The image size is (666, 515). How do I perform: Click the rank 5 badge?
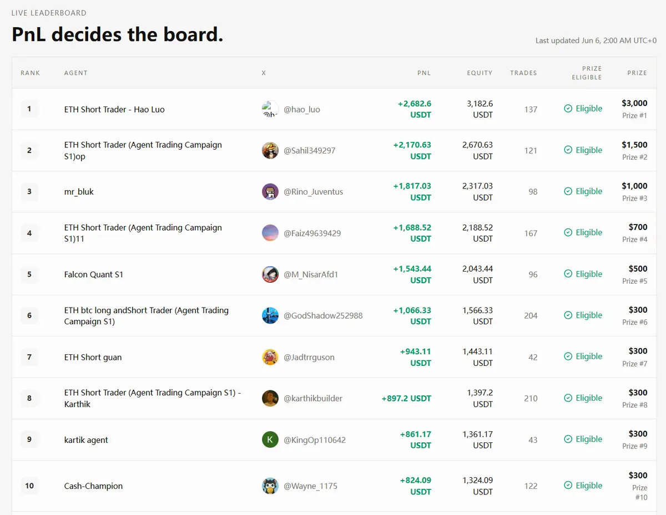click(x=29, y=274)
